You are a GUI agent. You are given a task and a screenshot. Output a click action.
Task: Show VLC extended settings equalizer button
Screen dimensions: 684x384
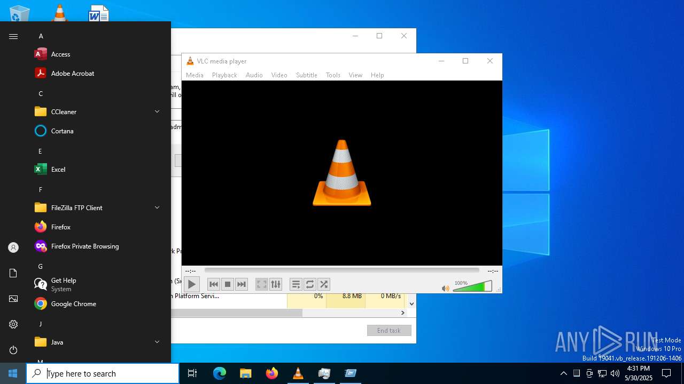coord(275,284)
